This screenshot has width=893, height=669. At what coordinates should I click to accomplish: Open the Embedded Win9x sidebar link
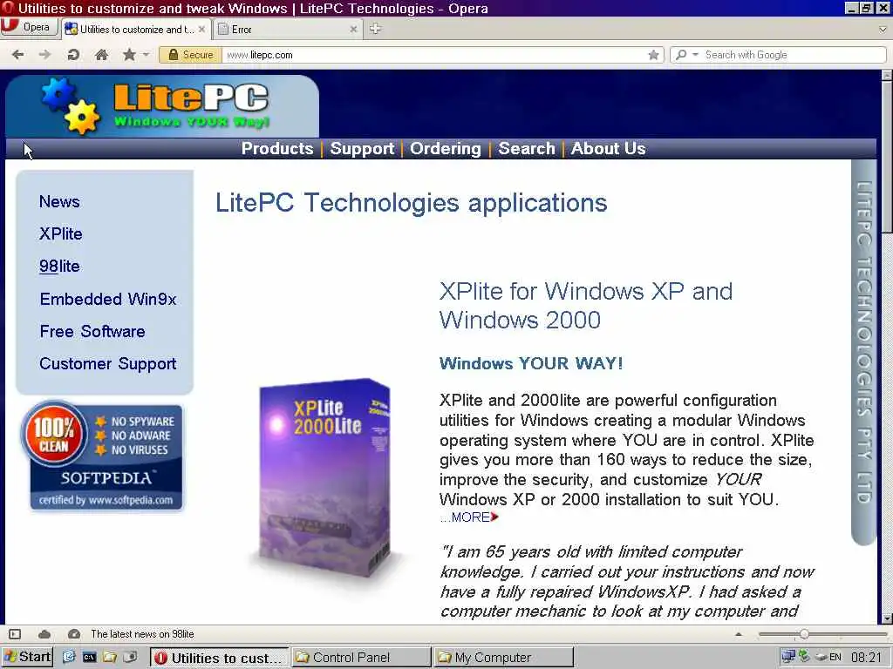pyautogui.click(x=108, y=299)
